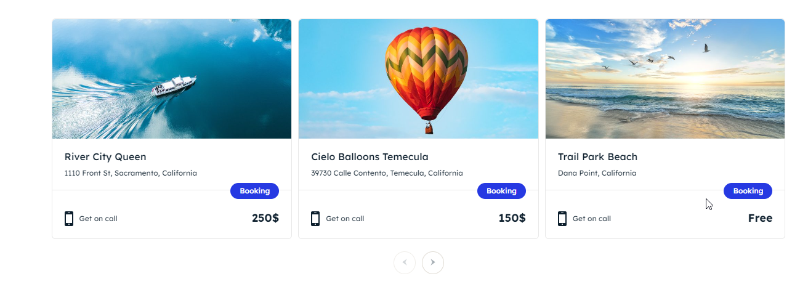Click phone icon on Trail Park Beach card
The height and width of the screenshot is (292, 800).
pyautogui.click(x=562, y=219)
